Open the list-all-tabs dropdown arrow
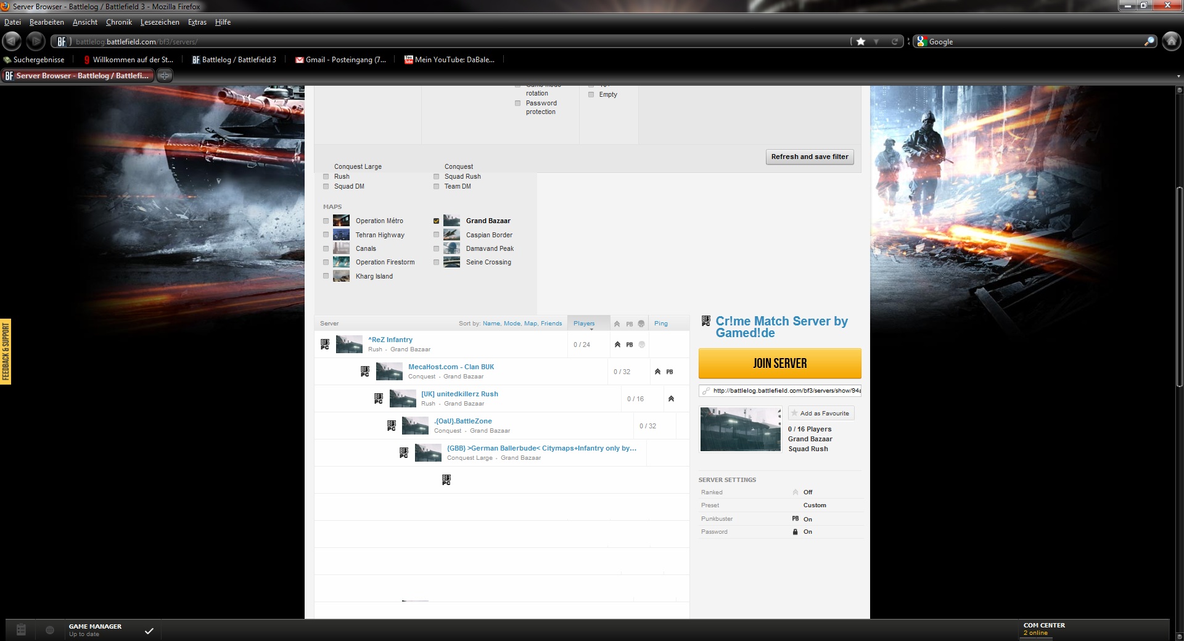This screenshot has height=641, width=1184. coord(1178,76)
